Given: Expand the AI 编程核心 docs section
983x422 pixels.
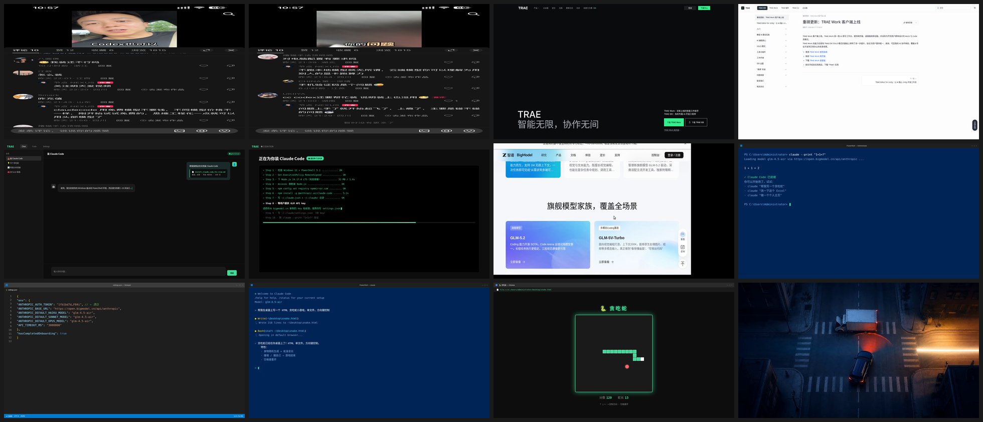Looking at the screenshot, I should tap(771, 41).
